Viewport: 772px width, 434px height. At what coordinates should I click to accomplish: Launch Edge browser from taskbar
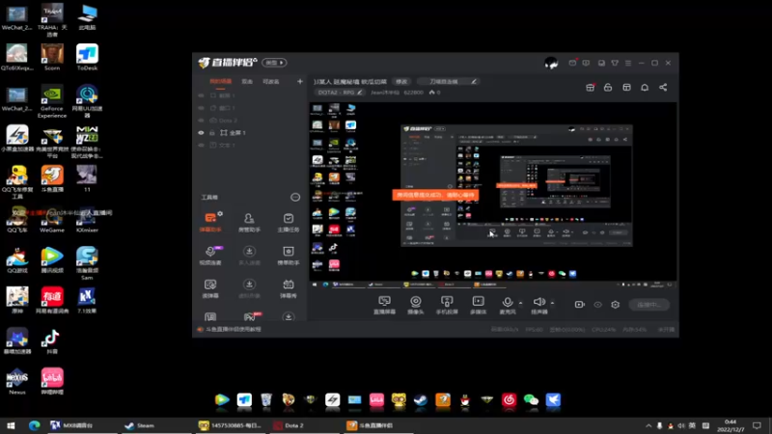click(34, 425)
